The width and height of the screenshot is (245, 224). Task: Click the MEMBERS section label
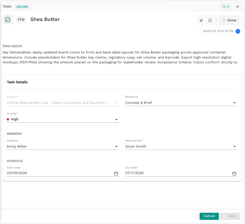point(14,134)
